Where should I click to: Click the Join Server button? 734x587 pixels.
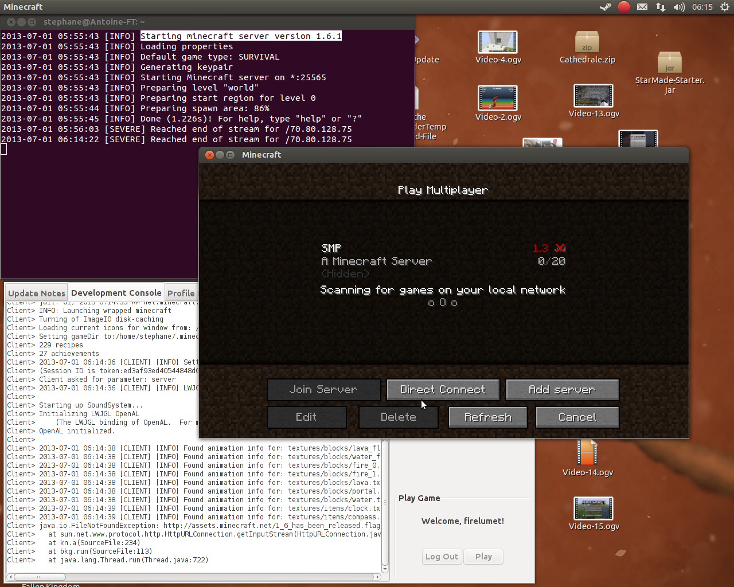[324, 390]
